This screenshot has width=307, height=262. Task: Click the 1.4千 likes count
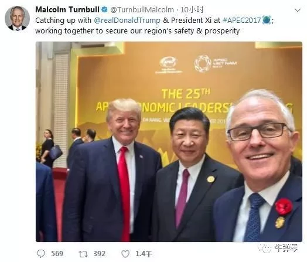click(x=144, y=254)
